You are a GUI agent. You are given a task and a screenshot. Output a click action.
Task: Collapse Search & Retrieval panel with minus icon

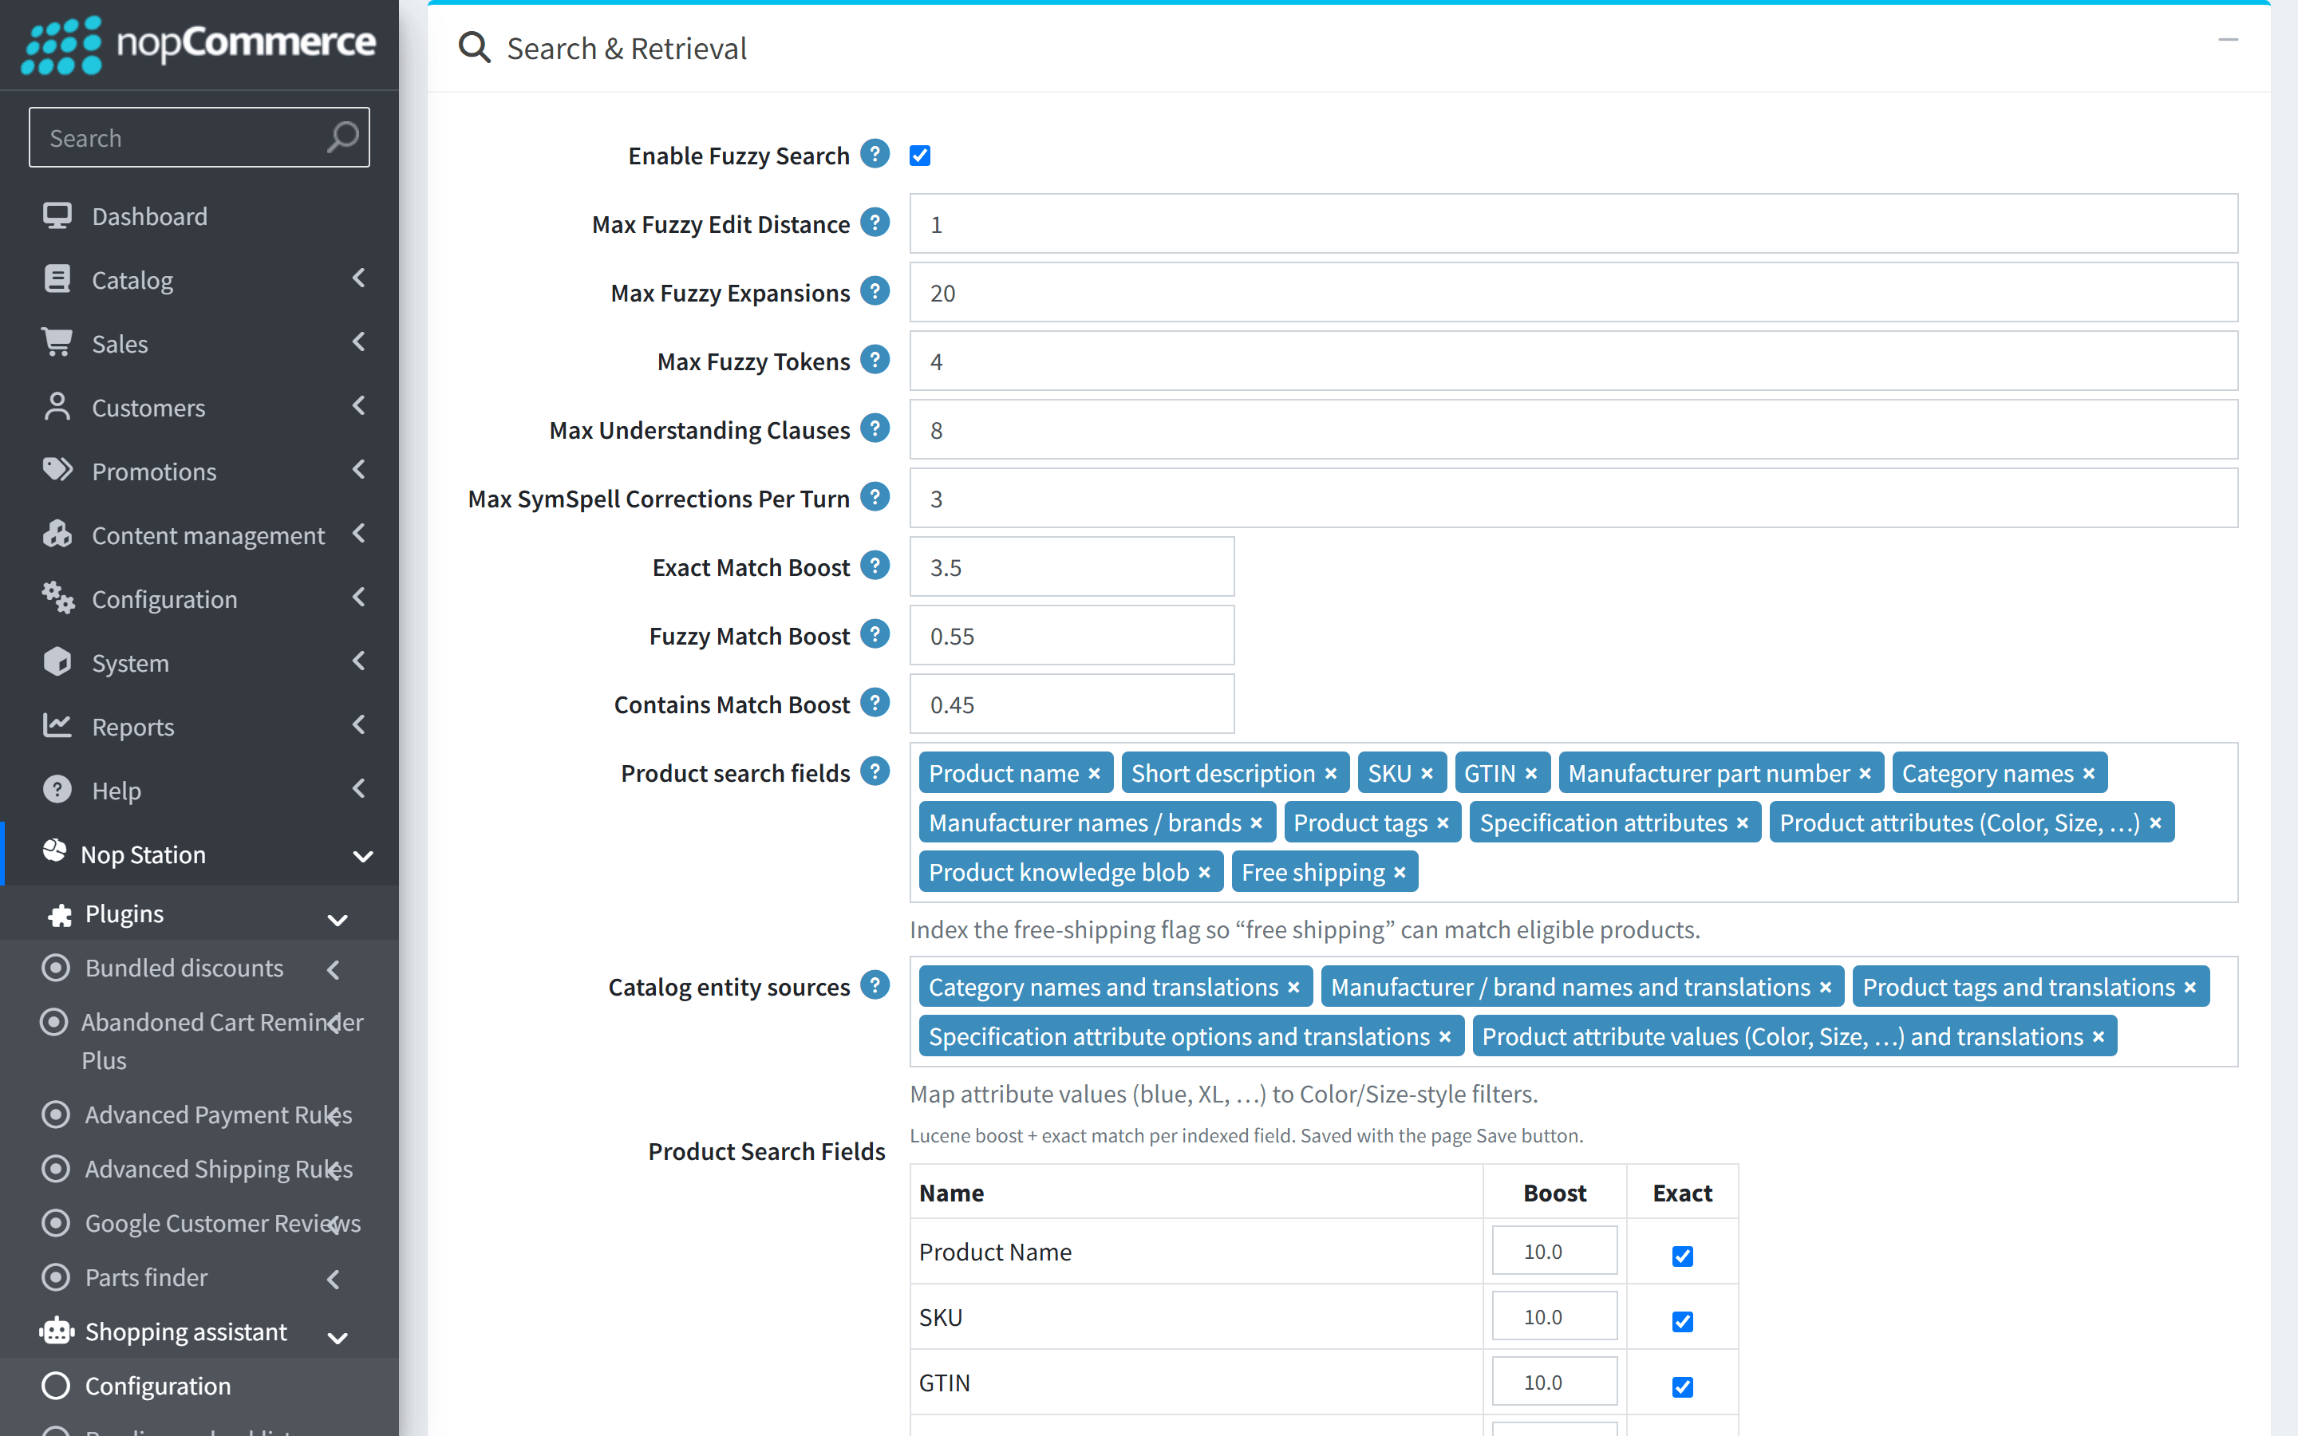click(2228, 40)
